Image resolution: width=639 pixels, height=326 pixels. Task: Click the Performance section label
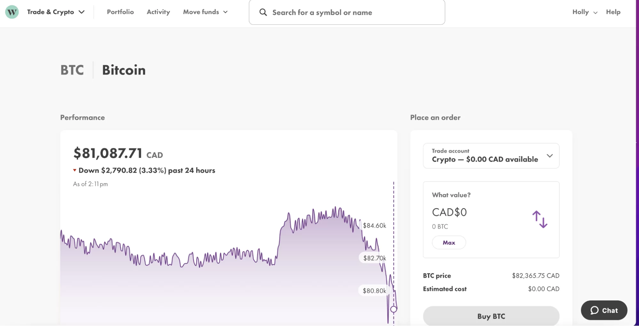coord(82,118)
